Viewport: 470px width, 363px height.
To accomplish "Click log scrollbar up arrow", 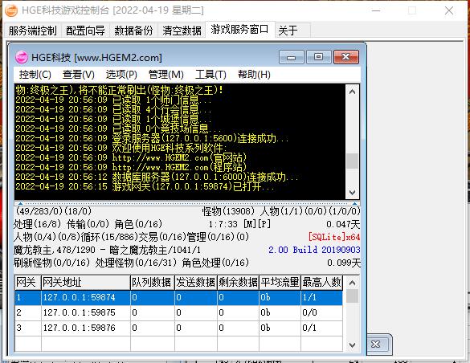I will click(353, 92).
